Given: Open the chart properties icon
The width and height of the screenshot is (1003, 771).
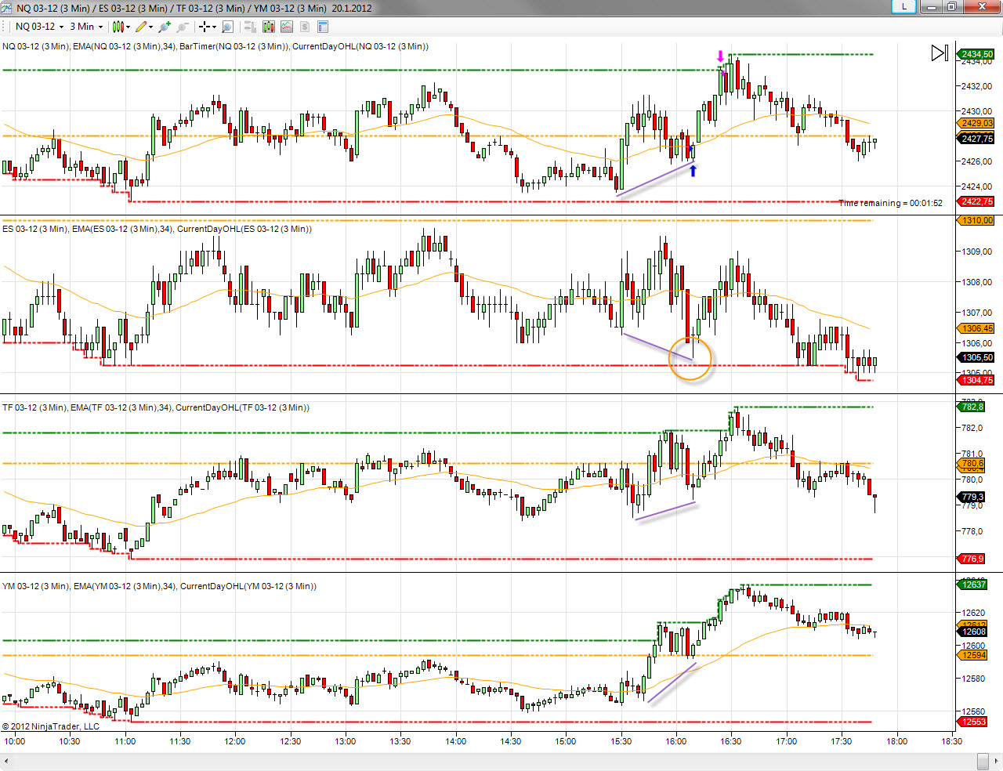Looking at the screenshot, I should pos(322,27).
